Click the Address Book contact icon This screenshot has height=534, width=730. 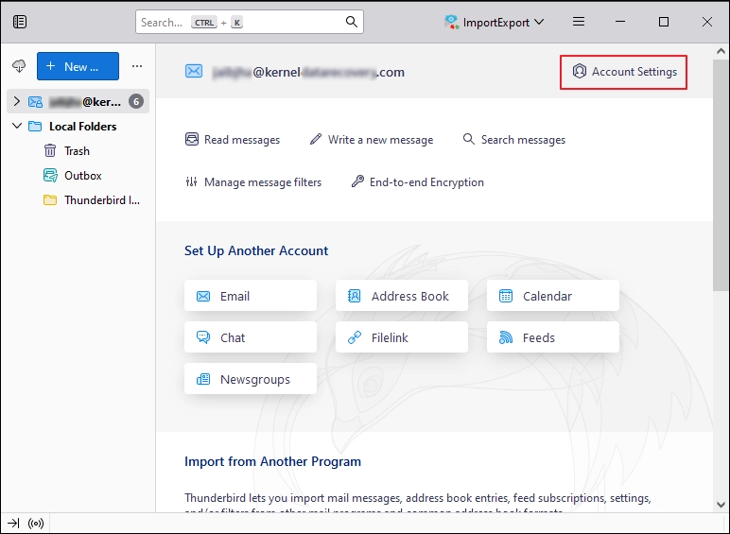pyautogui.click(x=354, y=296)
